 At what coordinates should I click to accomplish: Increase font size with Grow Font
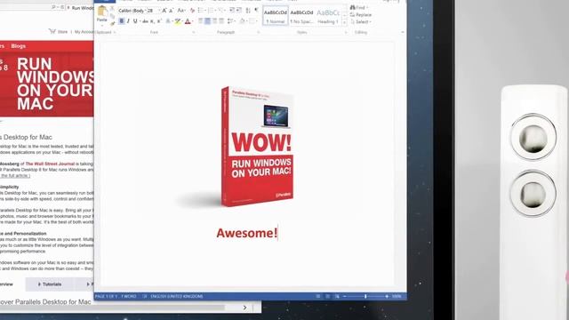164,11
